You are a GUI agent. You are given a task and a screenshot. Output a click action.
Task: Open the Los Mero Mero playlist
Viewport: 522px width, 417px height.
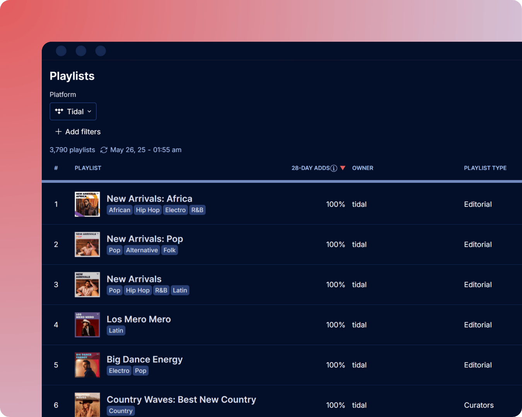click(138, 319)
